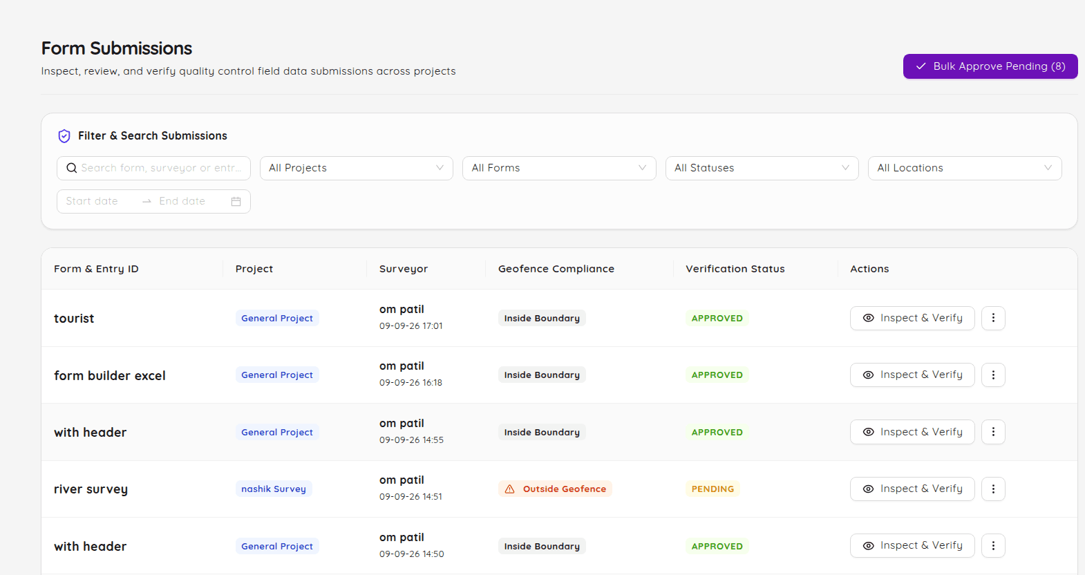The image size is (1085, 575).
Task: Click the Project column header
Action: (x=254, y=269)
